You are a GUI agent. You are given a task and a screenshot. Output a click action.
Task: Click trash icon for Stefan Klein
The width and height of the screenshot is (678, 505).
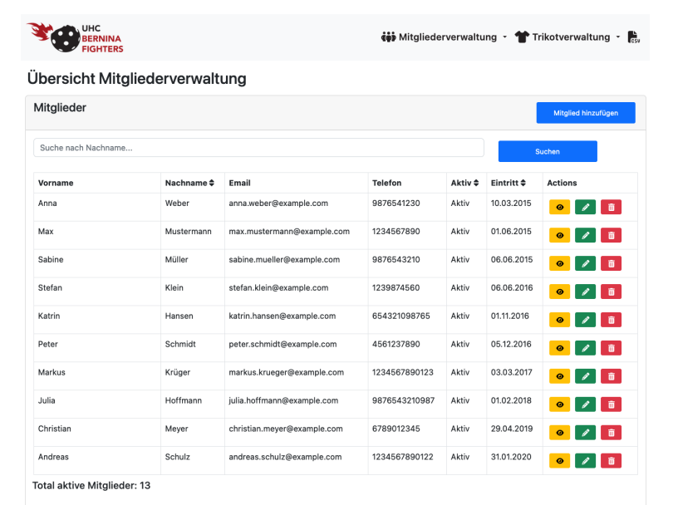(x=611, y=292)
